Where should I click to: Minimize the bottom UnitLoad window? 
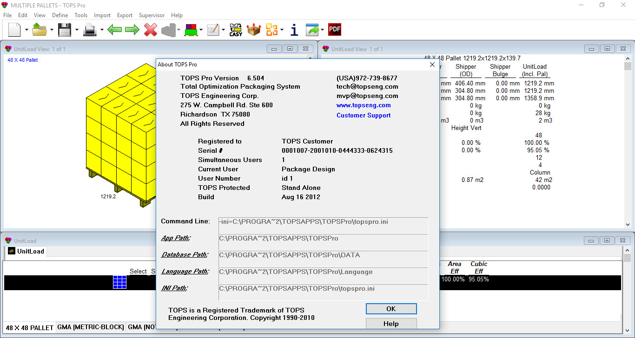click(x=591, y=240)
